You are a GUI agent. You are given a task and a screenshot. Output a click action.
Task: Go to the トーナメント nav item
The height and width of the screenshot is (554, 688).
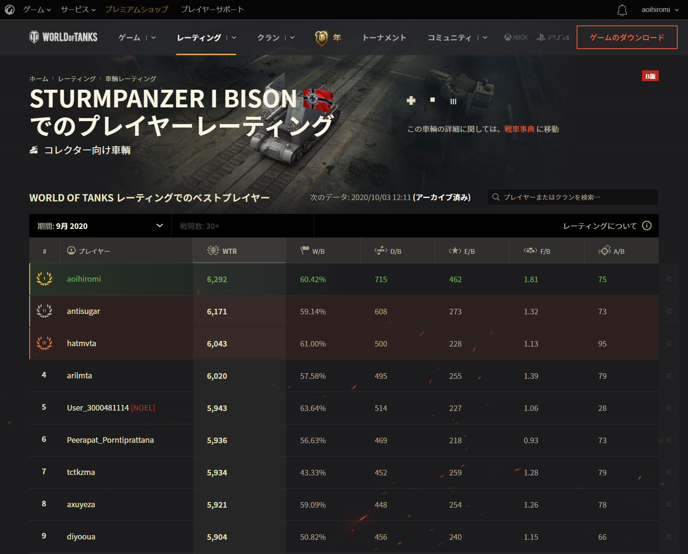pos(384,38)
